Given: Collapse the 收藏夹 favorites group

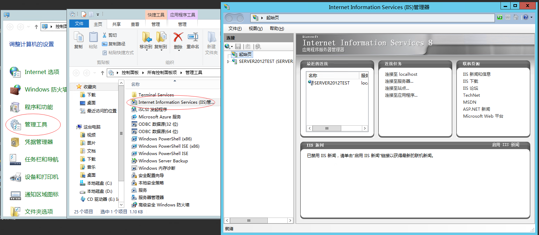Looking at the screenshot, I should 74,87.
